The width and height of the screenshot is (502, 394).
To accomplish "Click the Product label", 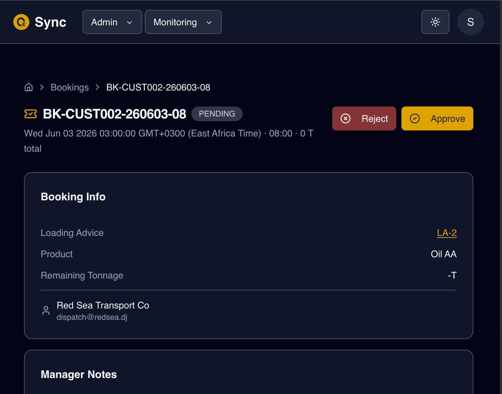I will click(x=57, y=254).
